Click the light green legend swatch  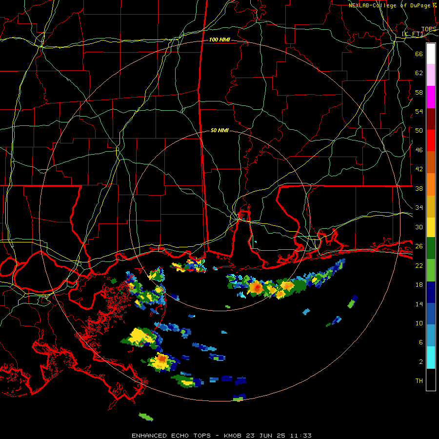pyautogui.click(x=431, y=270)
